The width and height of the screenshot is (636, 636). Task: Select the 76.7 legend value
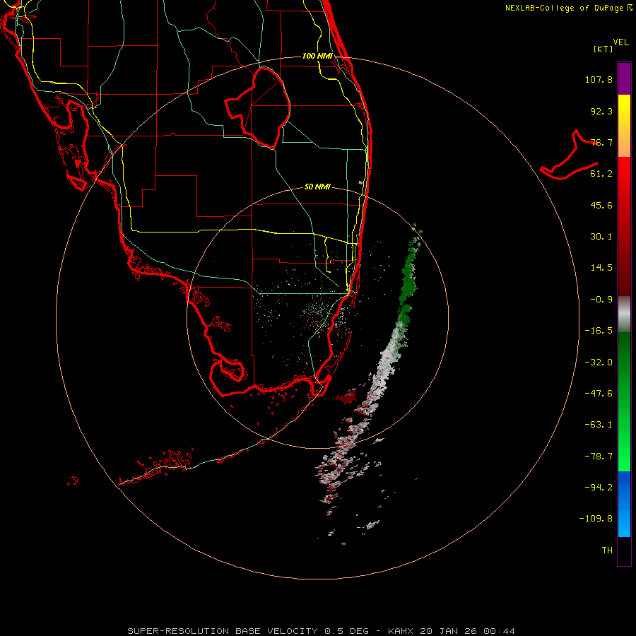coord(601,142)
